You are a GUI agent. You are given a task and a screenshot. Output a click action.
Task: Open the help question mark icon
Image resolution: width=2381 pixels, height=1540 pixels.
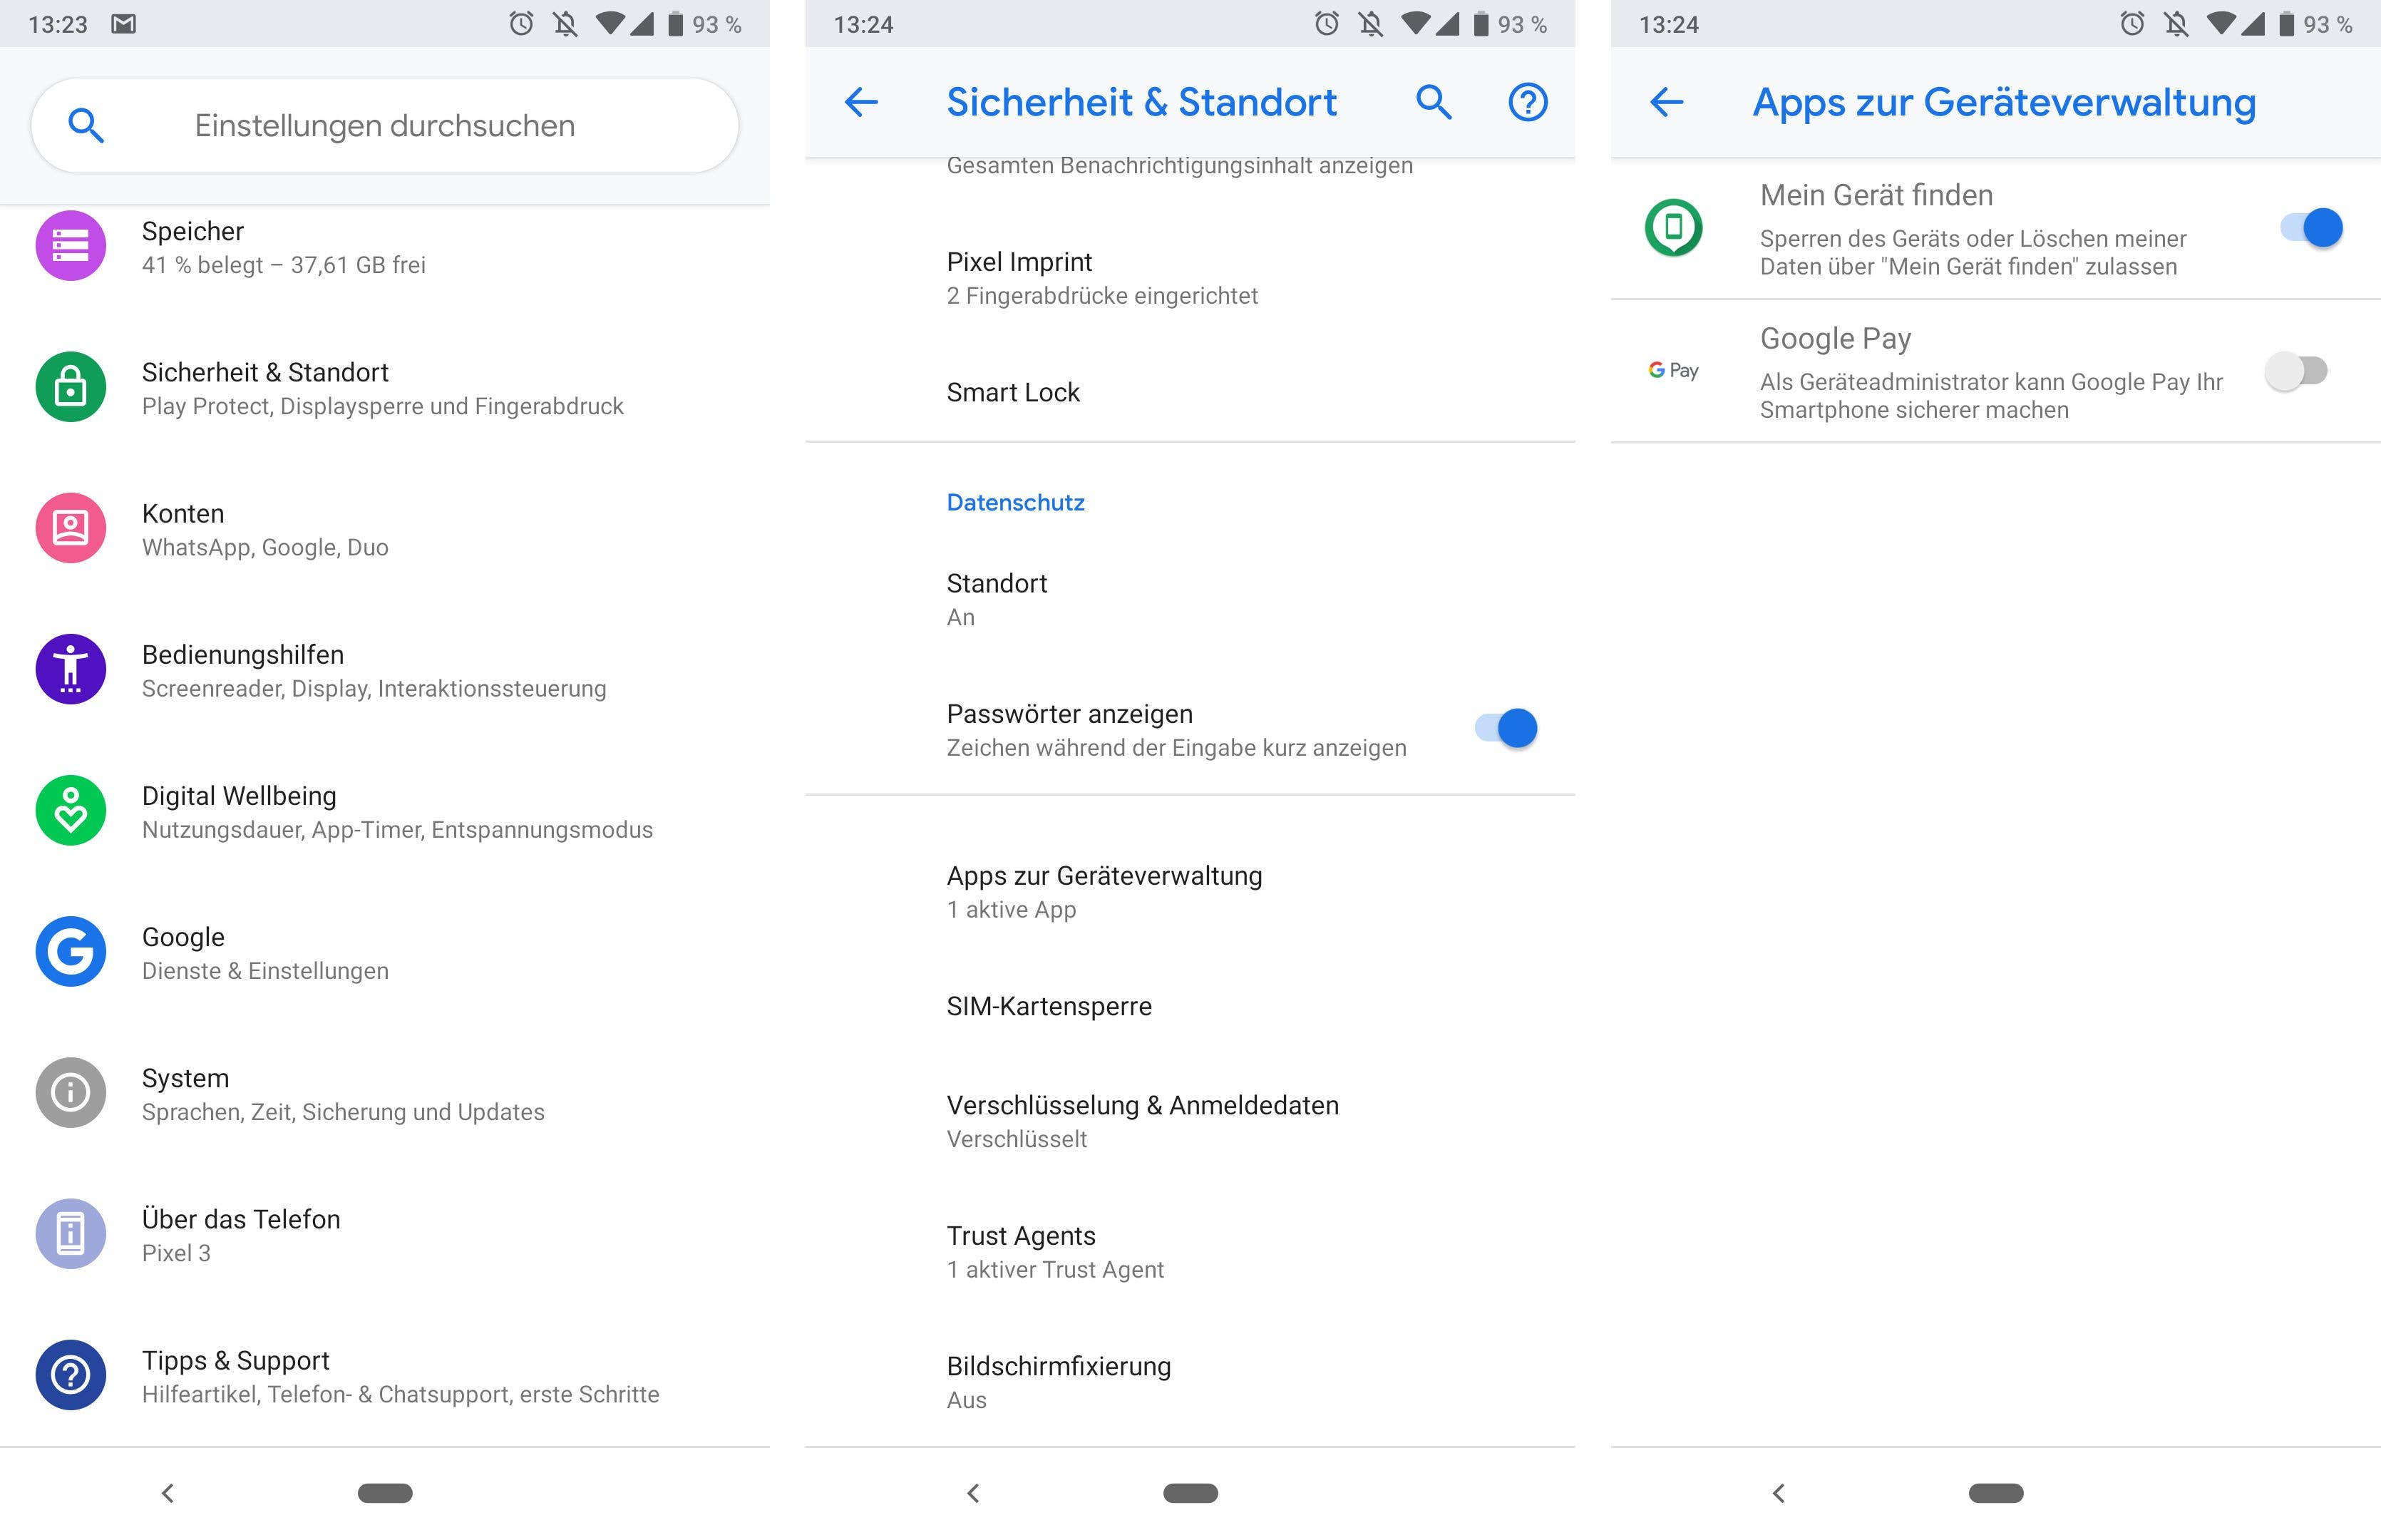(1528, 101)
